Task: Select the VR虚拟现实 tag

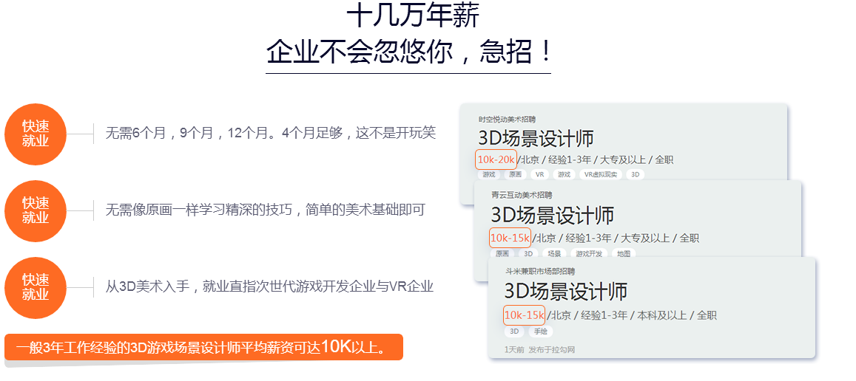Action: click(600, 175)
